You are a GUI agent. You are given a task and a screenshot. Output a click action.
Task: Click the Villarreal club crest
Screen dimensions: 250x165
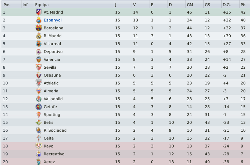(39, 44)
